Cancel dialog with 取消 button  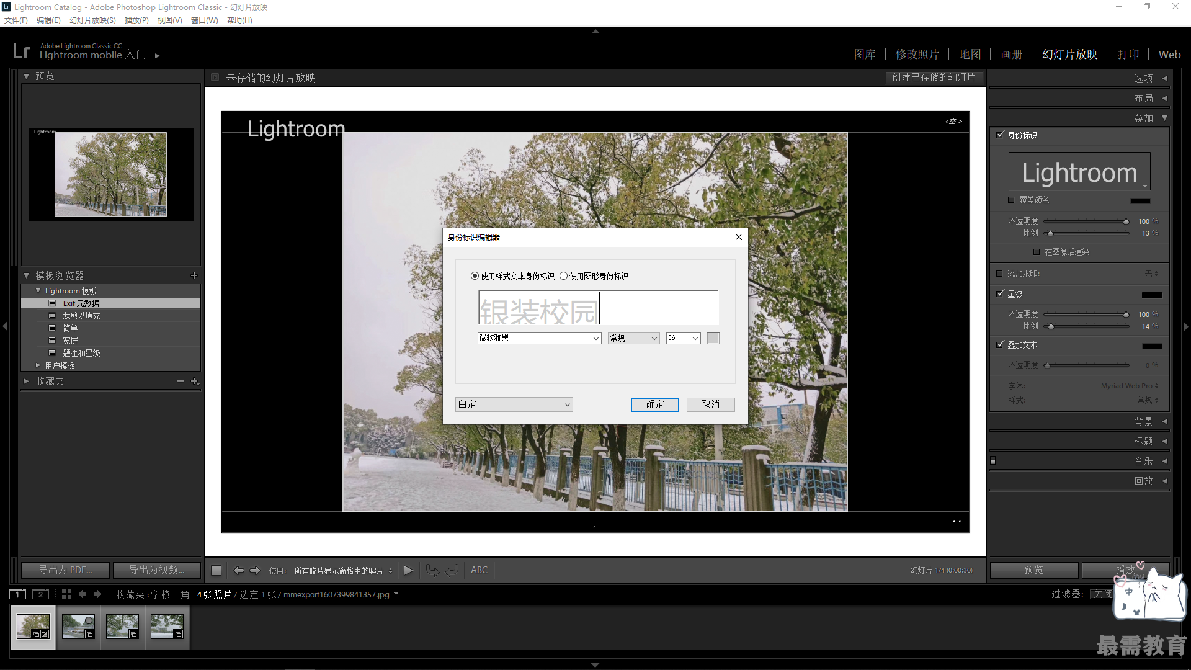click(x=711, y=404)
